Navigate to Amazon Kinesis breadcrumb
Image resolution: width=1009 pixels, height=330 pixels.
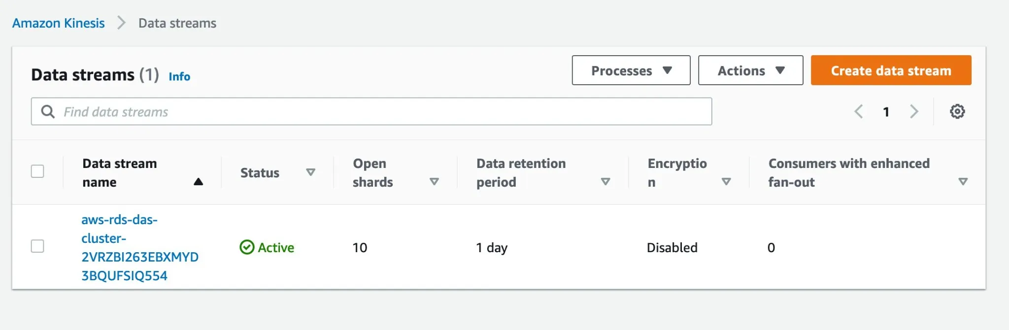tap(59, 23)
